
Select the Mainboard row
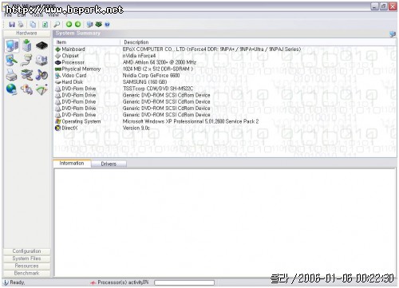[x=225, y=49]
